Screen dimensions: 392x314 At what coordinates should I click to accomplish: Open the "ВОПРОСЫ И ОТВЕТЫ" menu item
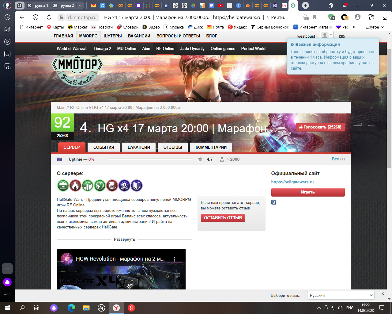pos(178,36)
